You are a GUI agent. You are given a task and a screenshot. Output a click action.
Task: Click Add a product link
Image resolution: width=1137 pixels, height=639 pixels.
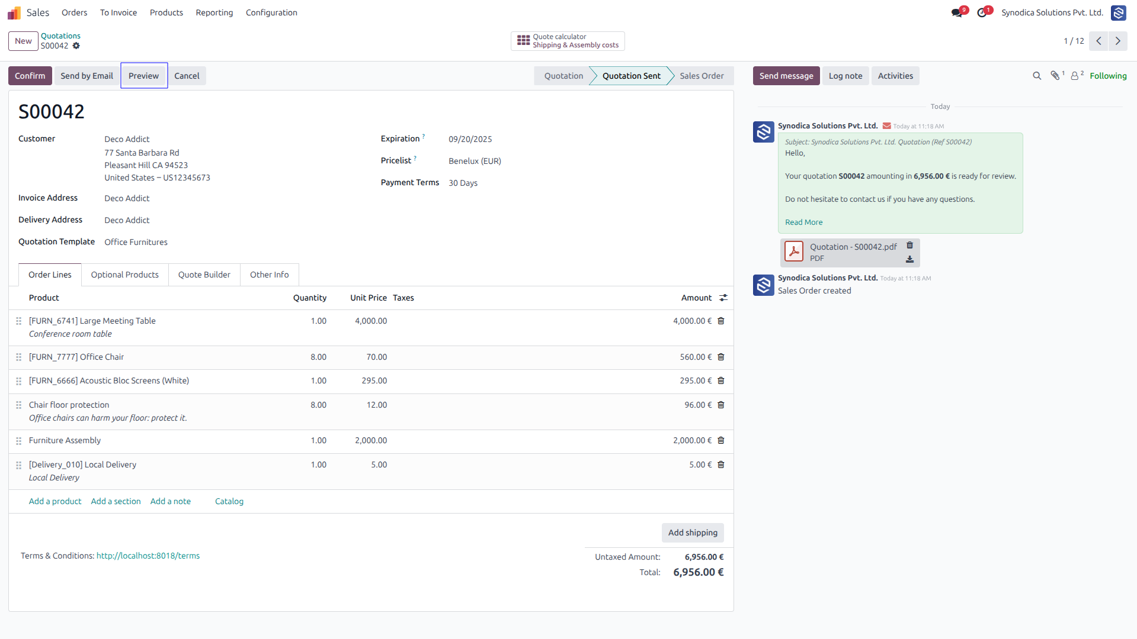click(x=55, y=501)
